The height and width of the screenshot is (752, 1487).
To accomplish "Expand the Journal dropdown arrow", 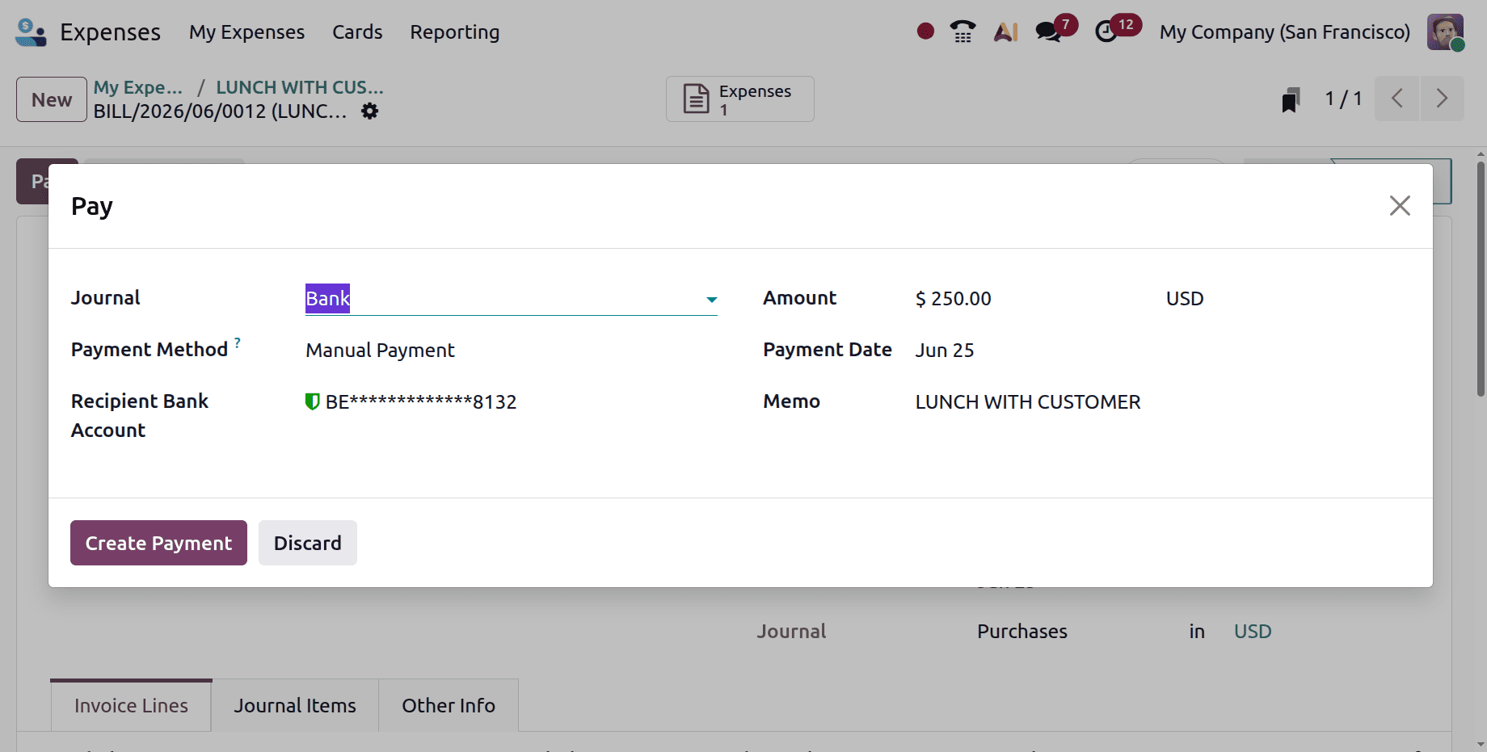I will 711,300.
